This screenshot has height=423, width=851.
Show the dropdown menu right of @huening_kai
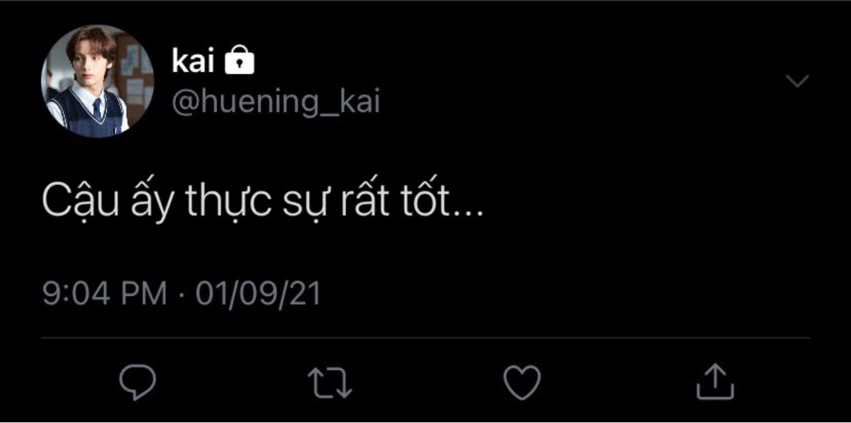[797, 81]
